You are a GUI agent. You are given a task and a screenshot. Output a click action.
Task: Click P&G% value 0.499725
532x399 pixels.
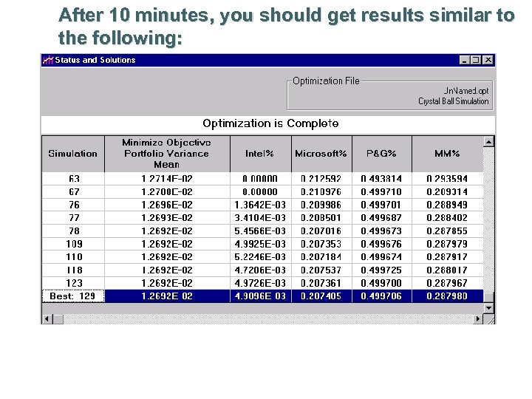(x=381, y=270)
